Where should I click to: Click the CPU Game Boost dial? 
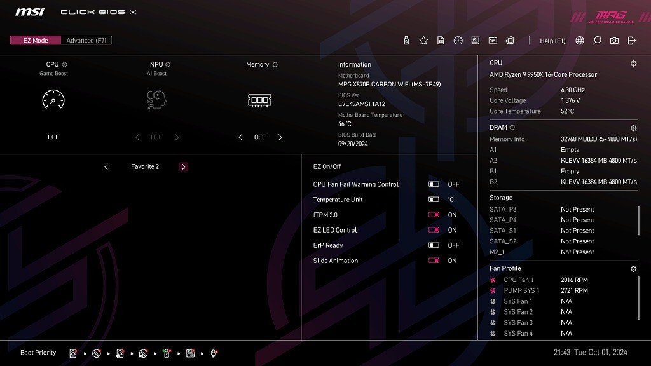click(53, 100)
